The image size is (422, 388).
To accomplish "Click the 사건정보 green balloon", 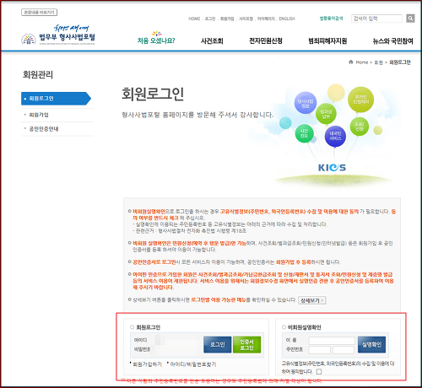I will click(304, 133).
